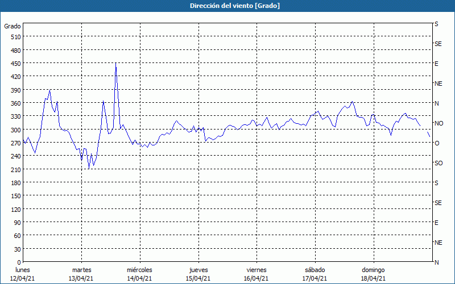455x284 pixels.
Task: Click the 'S' compass label beside the 180 gridline
Action: (x=436, y=183)
